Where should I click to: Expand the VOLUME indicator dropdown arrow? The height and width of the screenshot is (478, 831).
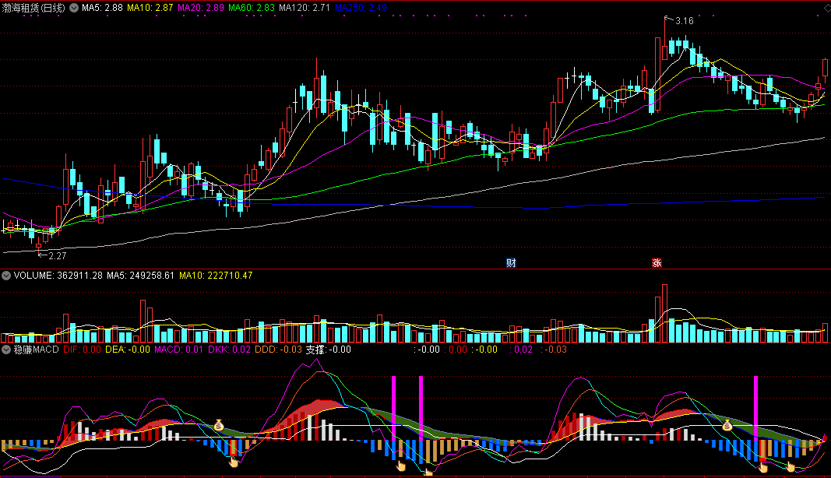click(6, 276)
